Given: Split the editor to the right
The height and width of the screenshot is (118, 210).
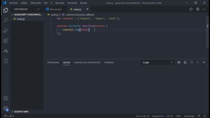Looking at the screenshot, I should (198, 9).
